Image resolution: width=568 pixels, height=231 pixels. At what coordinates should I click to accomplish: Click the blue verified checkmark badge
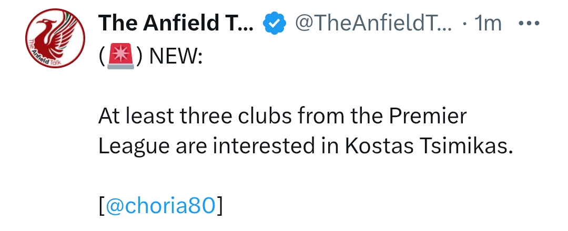point(274,23)
